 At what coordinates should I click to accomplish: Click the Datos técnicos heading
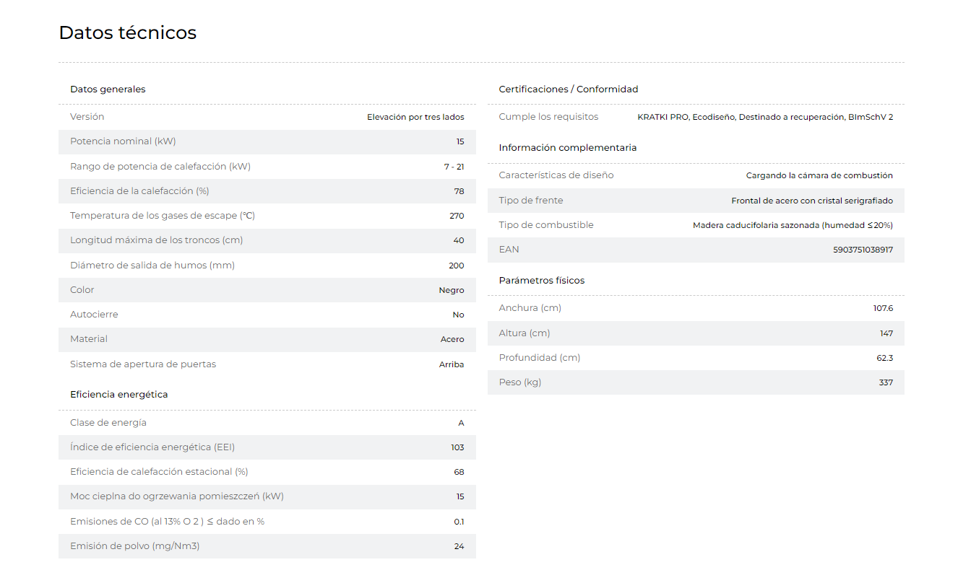click(x=127, y=32)
